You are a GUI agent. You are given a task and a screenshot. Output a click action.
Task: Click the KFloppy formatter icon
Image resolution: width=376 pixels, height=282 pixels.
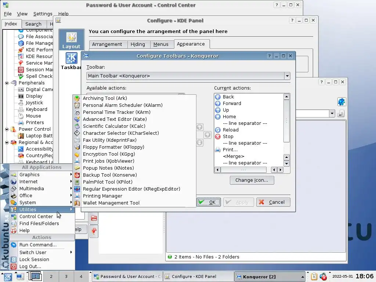tap(77, 147)
